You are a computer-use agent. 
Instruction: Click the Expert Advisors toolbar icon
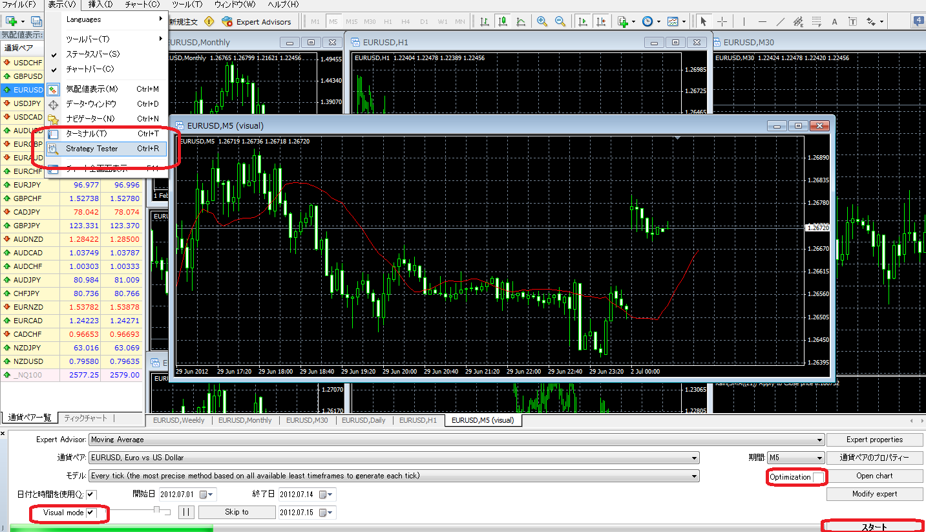(257, 21)
